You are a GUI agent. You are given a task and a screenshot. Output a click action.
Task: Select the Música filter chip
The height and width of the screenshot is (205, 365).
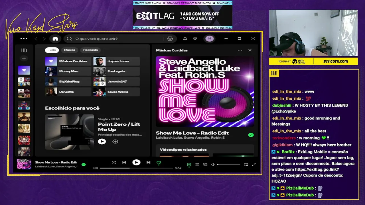[70, 50]
